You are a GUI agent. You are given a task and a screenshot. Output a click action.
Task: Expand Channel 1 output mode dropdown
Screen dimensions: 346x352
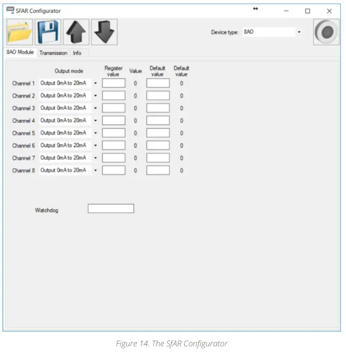[x=95, y=84]
